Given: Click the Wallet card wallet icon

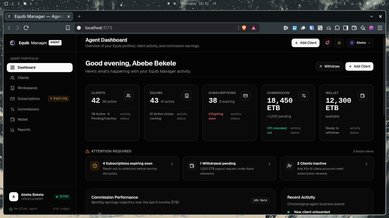Looking at the screenshot, I should click(362, 96).
